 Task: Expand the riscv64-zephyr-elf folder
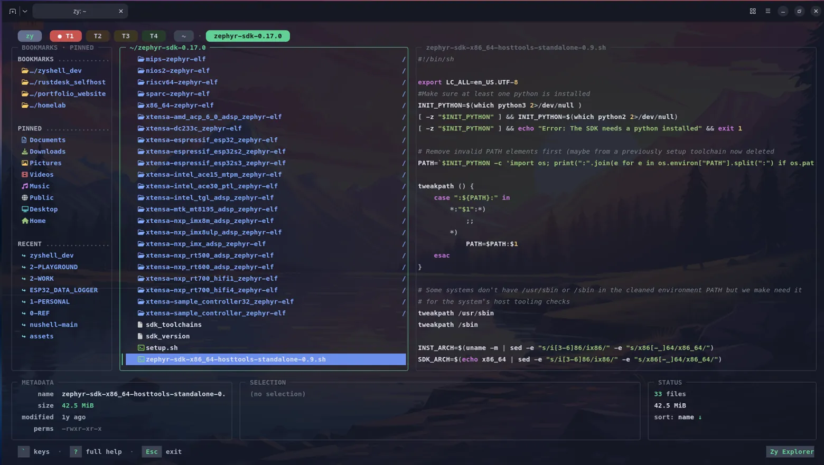pyautogui.click(x=182, y=82)
